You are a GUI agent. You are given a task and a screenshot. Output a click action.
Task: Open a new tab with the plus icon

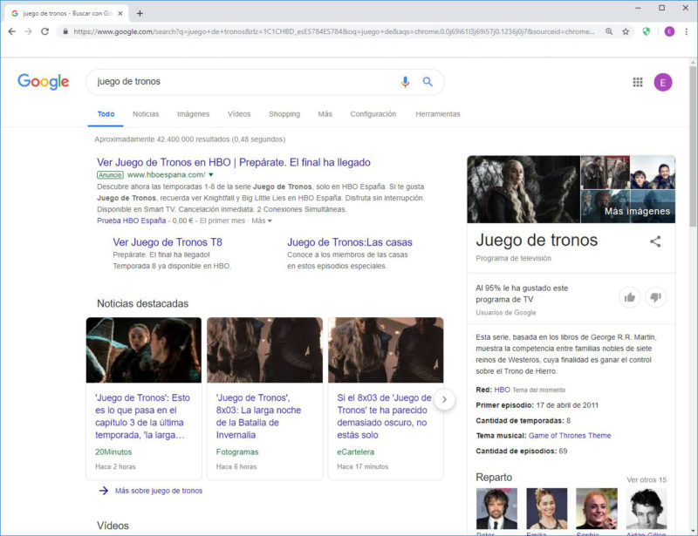pos(140,13)
